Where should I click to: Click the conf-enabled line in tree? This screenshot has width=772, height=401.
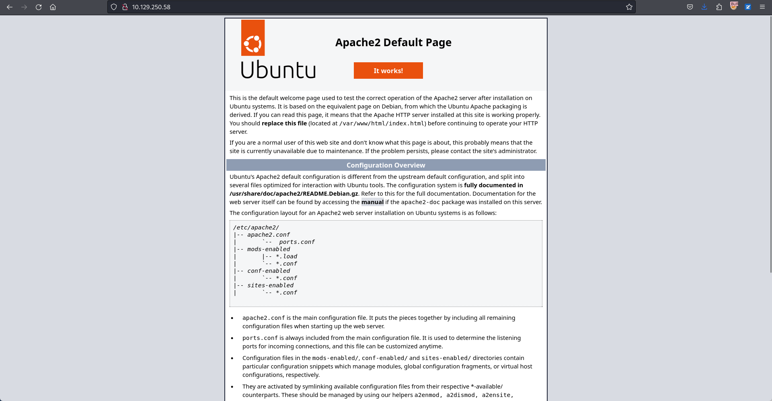[x=269, y=271]
